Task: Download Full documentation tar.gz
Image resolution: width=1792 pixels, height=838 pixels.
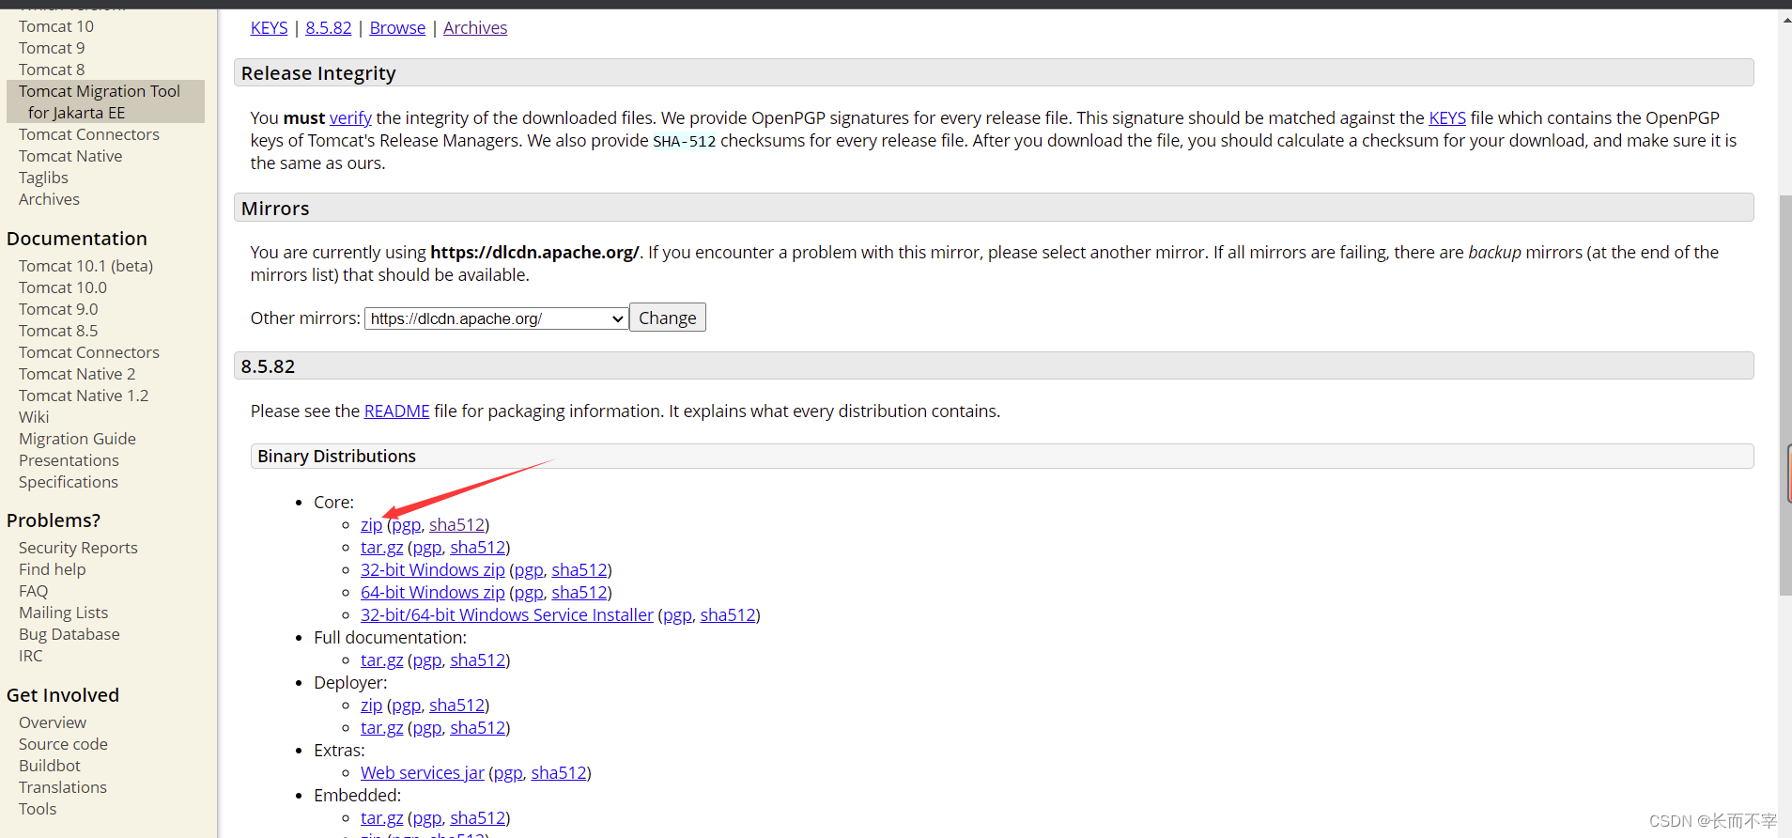Action: pyautogui.click(x=382, y=660)
